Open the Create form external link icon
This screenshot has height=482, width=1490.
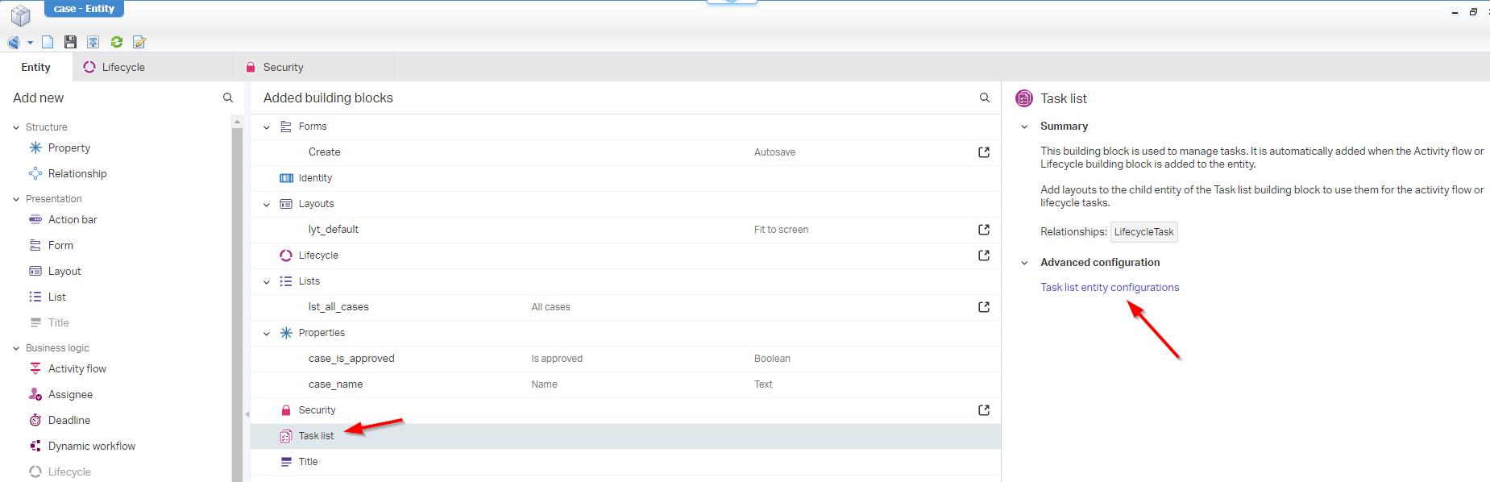pyautogui.click(x=984, y=152)
